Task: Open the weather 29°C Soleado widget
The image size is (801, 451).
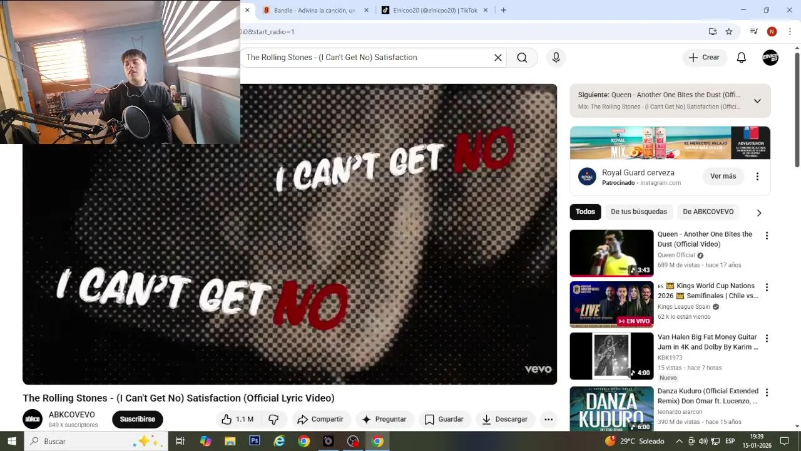Action: tap(635, 441)
